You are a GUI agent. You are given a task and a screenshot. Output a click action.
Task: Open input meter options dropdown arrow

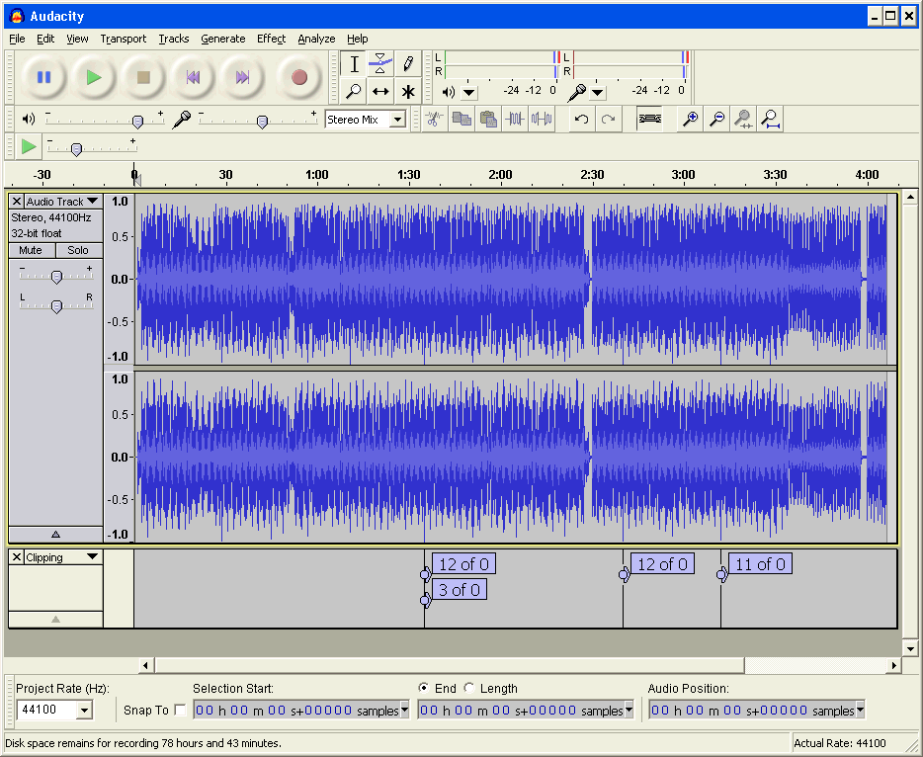pos(598,92)
